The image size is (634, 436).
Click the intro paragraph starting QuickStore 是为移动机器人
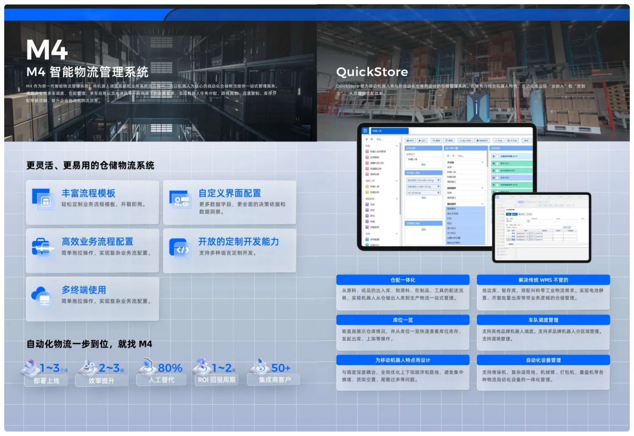click(x=461, y=90)
